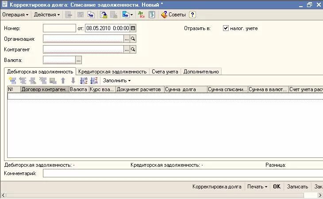
Task: Expand the arrow beside the blue document icon
Action: [x=131, y=15]
